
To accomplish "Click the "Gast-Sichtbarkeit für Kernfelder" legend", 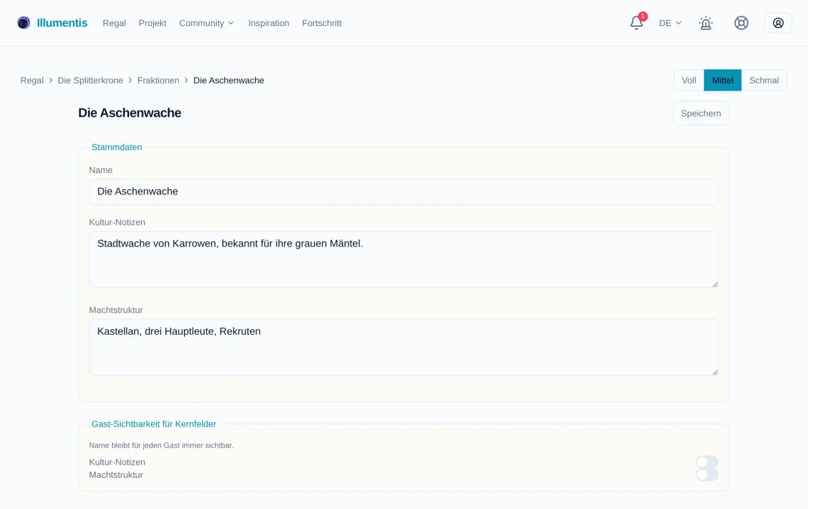I will tap(154, 424).
